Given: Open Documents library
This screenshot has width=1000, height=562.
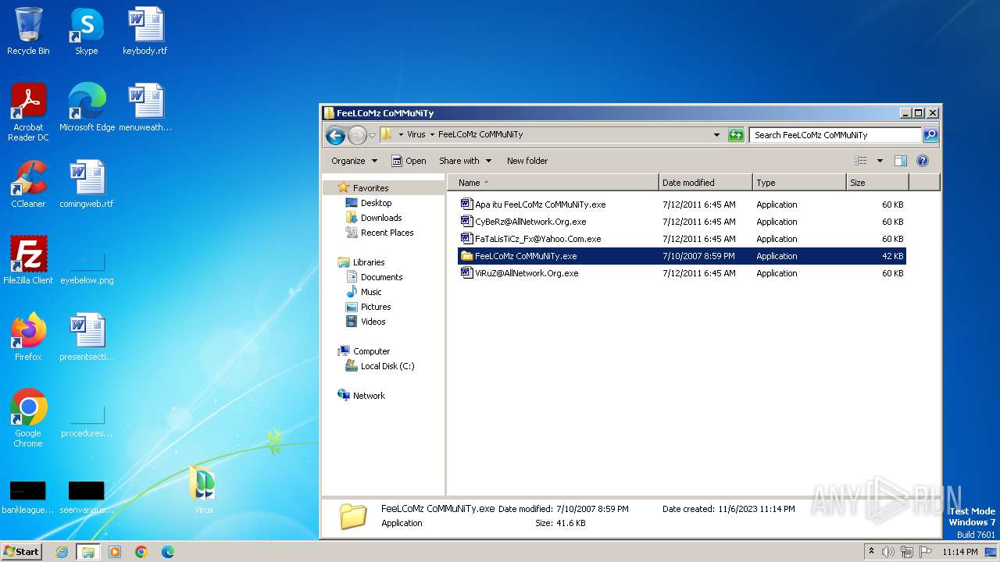Looking at the screenshot, I should 381,277.
